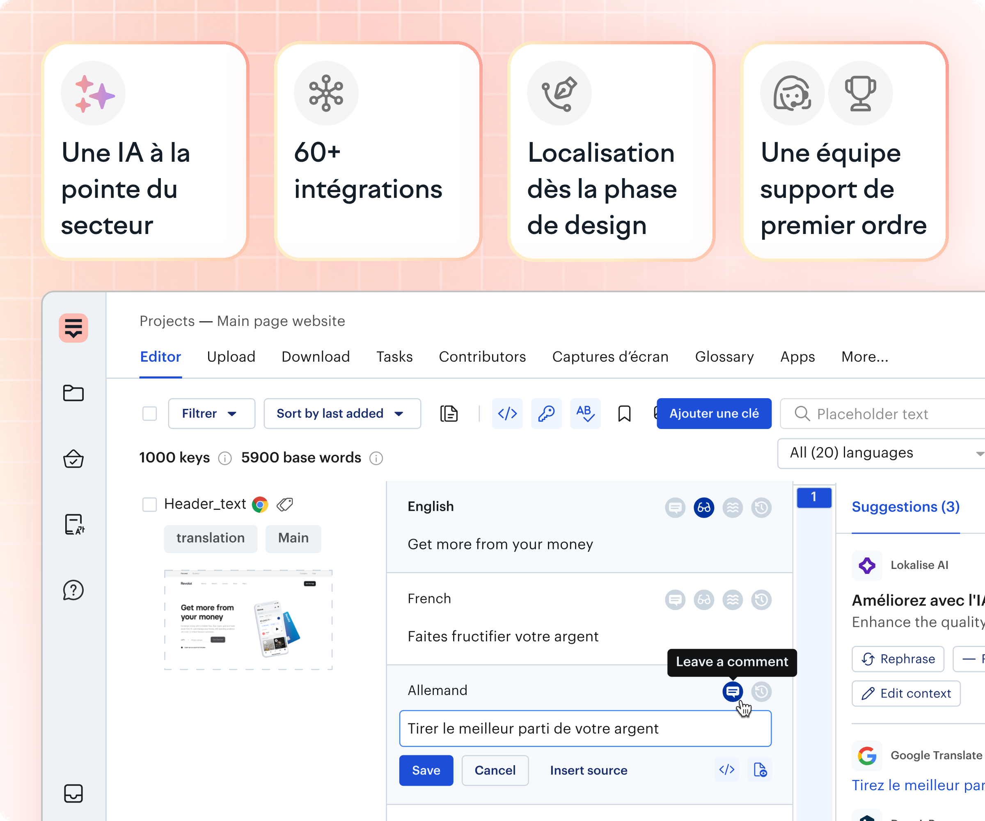Click the Rephrase button
This screenshot has width=985, height=821.
point(898,659)
